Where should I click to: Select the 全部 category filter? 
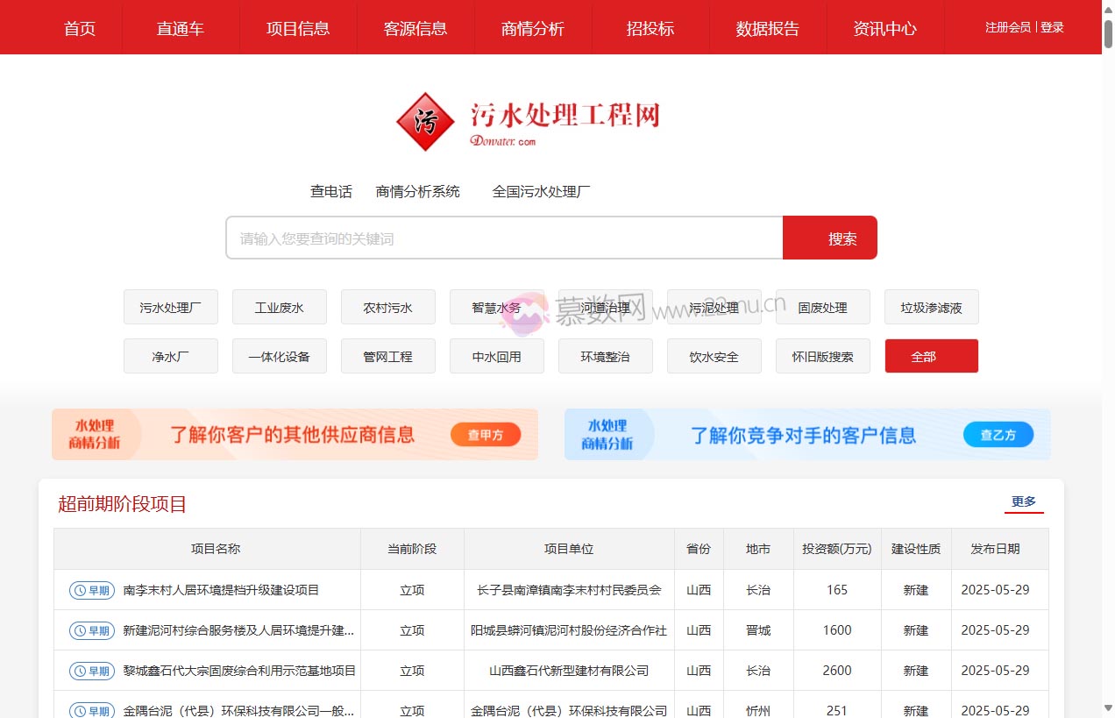coord(931,356)
